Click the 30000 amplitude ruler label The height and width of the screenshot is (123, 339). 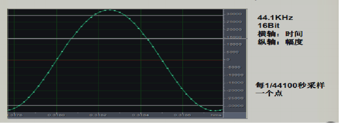click(x=234, y=14)
